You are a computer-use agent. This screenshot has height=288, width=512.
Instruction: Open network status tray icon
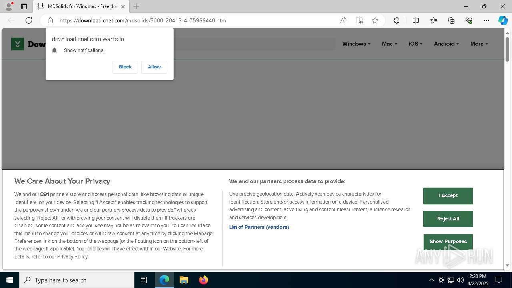(x=451, y=280)
